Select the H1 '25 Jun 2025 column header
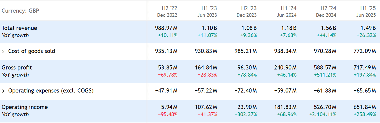380x123 pixels. [x=366, y=12]
